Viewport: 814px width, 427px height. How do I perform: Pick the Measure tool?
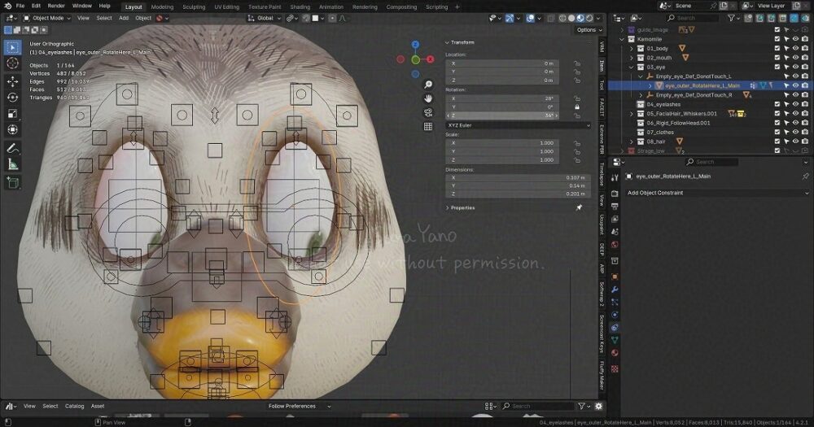point(13,164)
